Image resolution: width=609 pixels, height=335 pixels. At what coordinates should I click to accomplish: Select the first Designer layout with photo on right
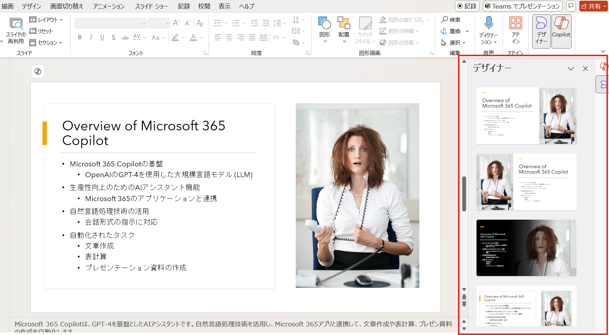tap(526, 116)
